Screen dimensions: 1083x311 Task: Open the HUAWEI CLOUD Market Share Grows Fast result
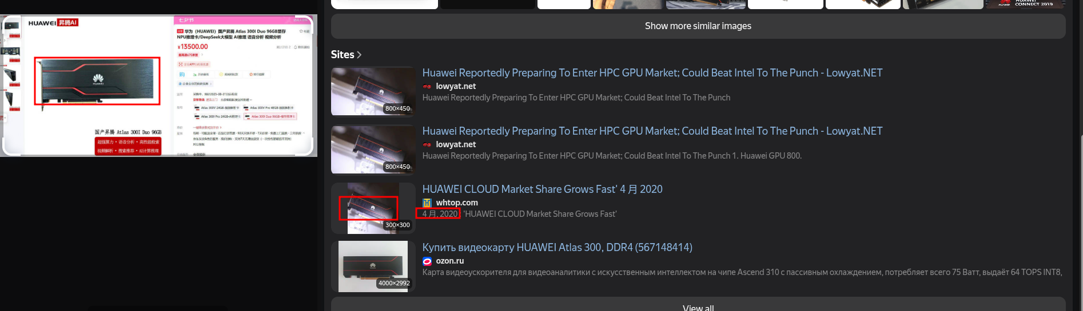tap(542, 189)
